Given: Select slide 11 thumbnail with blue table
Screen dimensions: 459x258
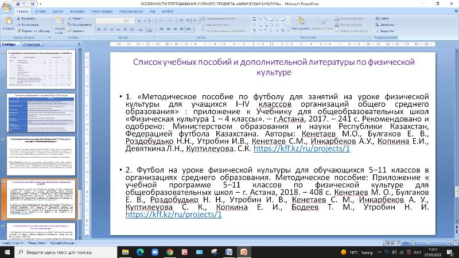Looking at the screenshot, I should pyautogui.click(x=41, y=112).
